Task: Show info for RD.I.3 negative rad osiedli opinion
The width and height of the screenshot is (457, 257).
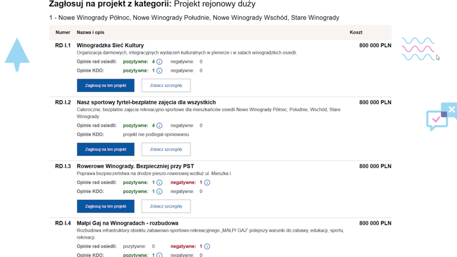Action: tap(207, 183)
